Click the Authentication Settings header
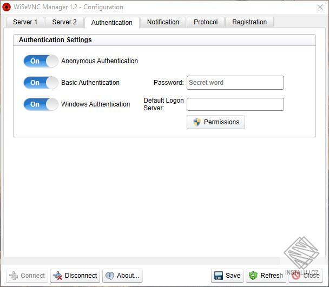The height and width of the screenshot is (287, 329). (x=55, y=40)
